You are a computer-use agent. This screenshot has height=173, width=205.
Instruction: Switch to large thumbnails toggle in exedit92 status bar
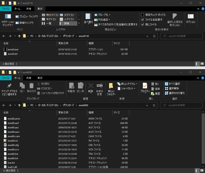click(x=202, y=170)
